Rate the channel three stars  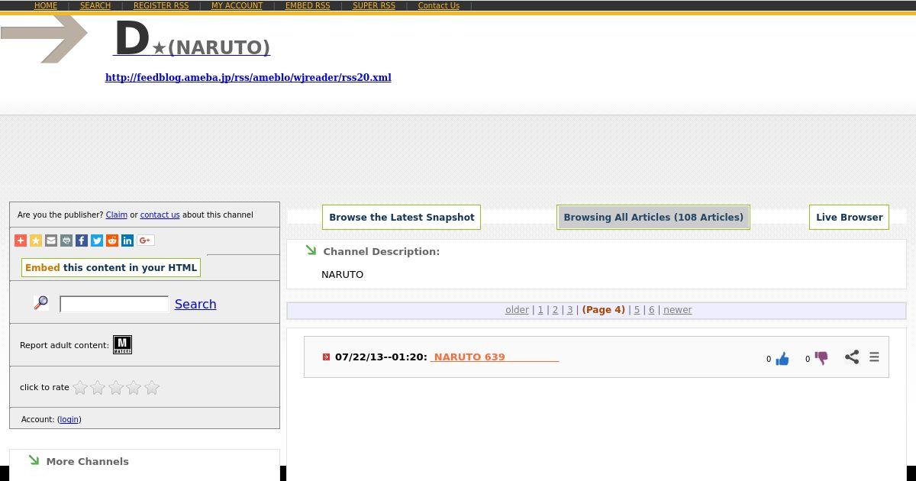pyautogui.click(x=116, y=388)
